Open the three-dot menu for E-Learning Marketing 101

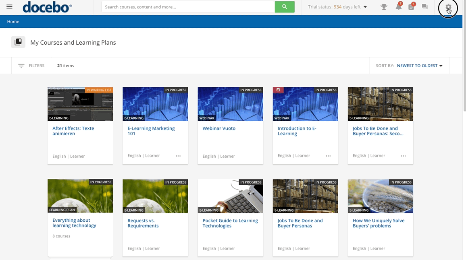[x=178, y=156]
